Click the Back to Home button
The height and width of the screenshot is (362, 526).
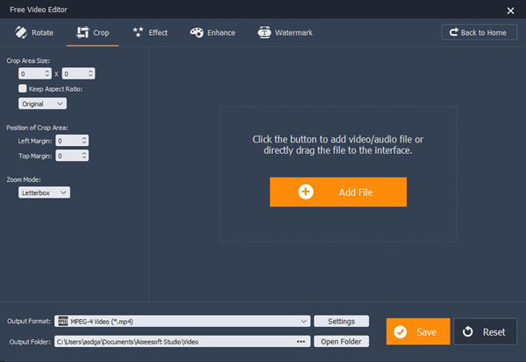pyautogui.click(x=479, y=32)
